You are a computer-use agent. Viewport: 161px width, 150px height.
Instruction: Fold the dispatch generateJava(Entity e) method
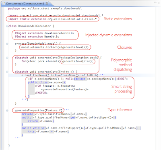pyautogui.click(x=7, y=72)
